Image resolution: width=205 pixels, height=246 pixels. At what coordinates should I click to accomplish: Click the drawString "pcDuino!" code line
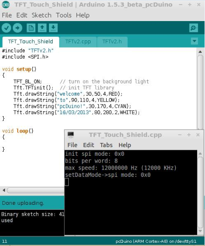[72, 106]
